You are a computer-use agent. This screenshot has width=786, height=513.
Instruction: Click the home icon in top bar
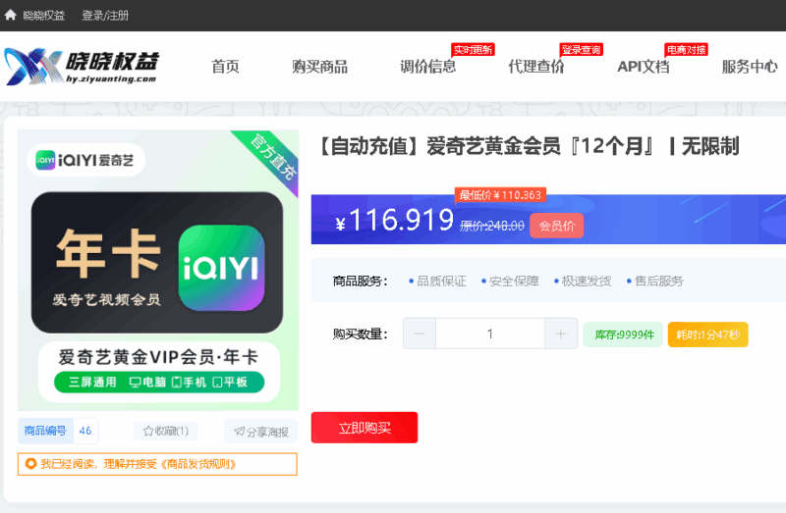pyautogui.click(x=11, y=15)
